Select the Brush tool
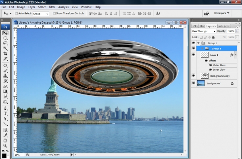Viewport: 242px width, 159px height. [x=5, y=71]
